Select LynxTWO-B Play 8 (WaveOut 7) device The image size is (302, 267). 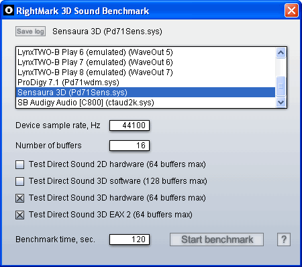[x=146, y=72]
